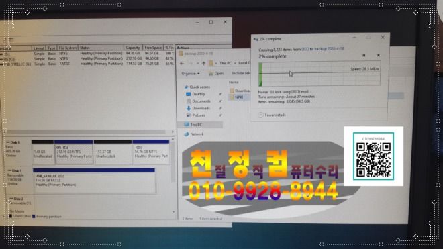
Task: Select the 1.48 GB Unallocated partition block
Action: (43, 152)
